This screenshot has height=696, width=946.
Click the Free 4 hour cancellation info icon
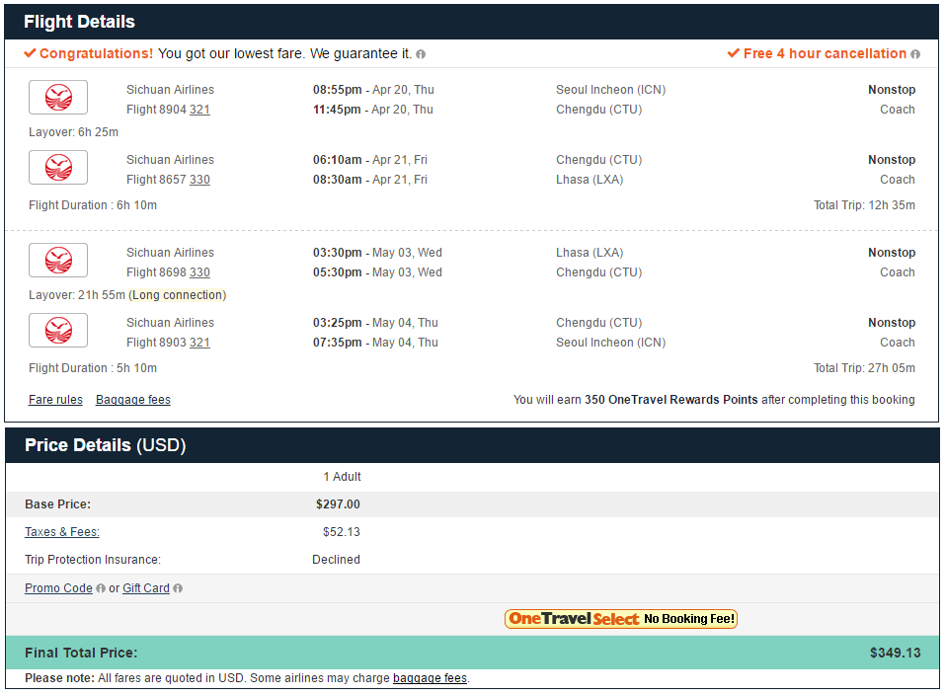pyautogui.click(x=915, y=54)
